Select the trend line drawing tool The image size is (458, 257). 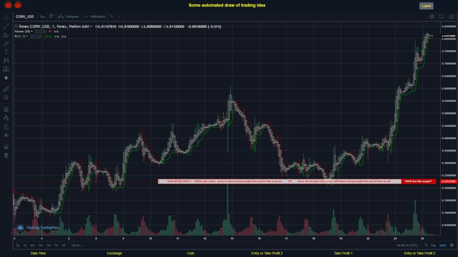6,26
